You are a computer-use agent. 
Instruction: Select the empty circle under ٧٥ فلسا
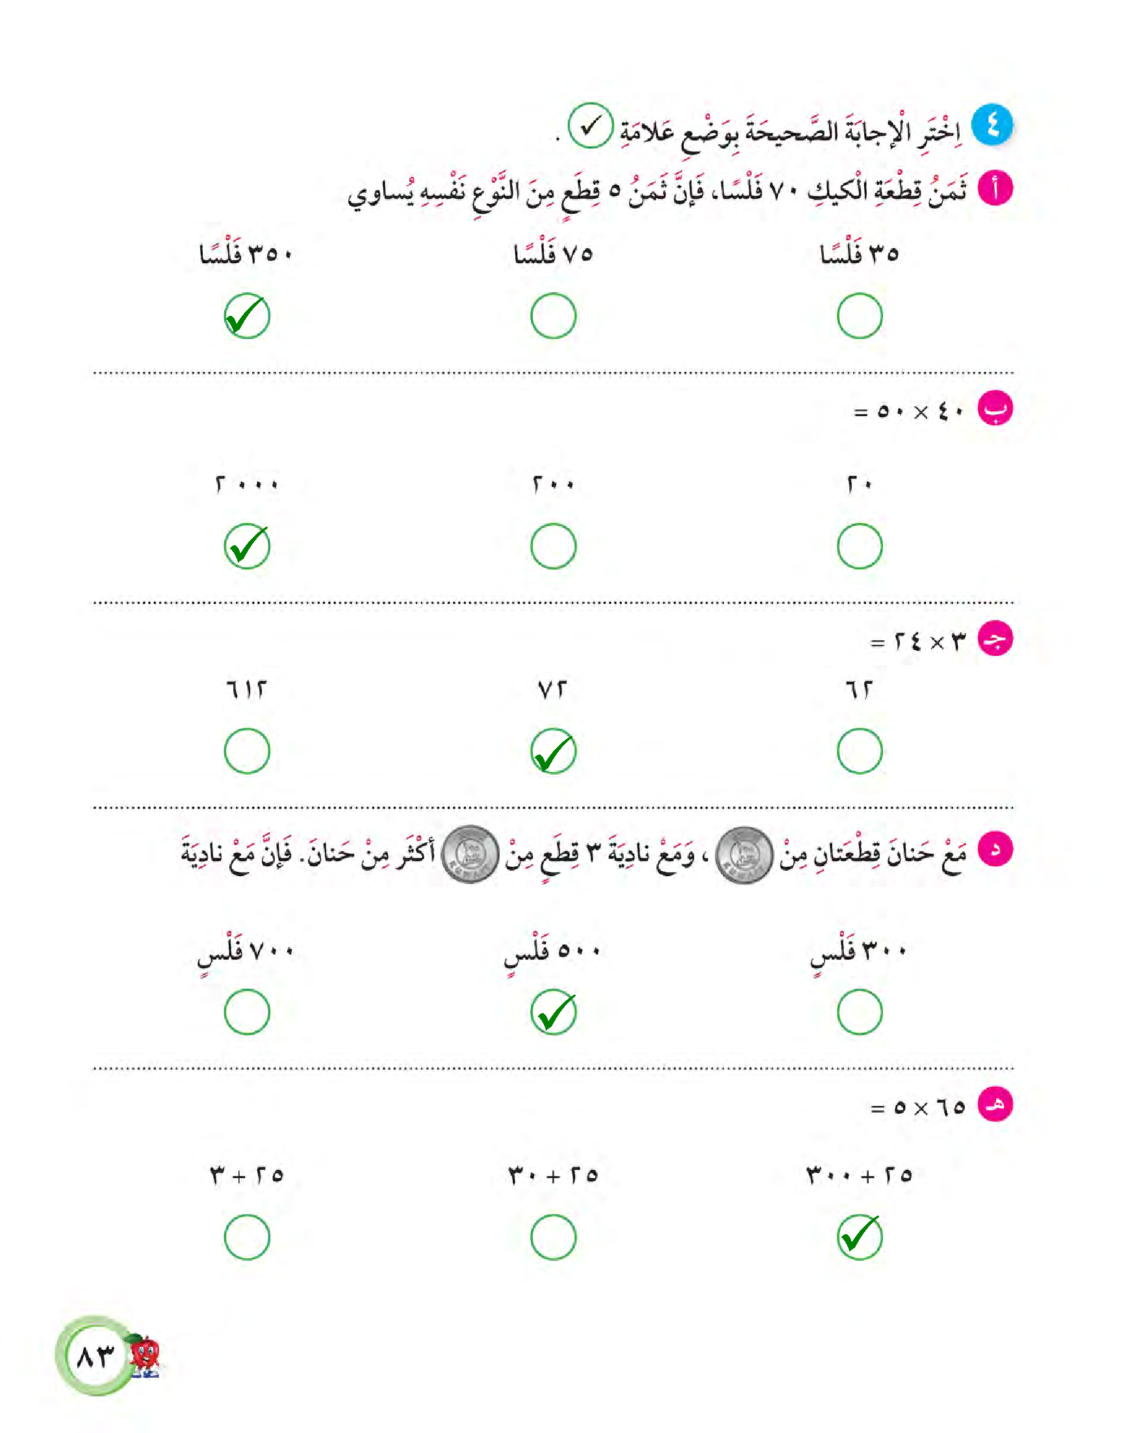[x=553, y=316]
